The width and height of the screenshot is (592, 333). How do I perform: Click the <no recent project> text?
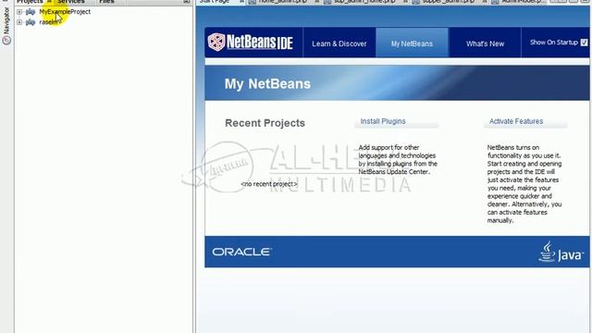[269, 184]
